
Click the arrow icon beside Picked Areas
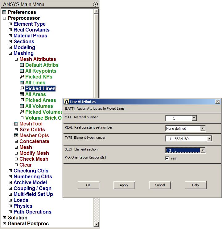22,100
